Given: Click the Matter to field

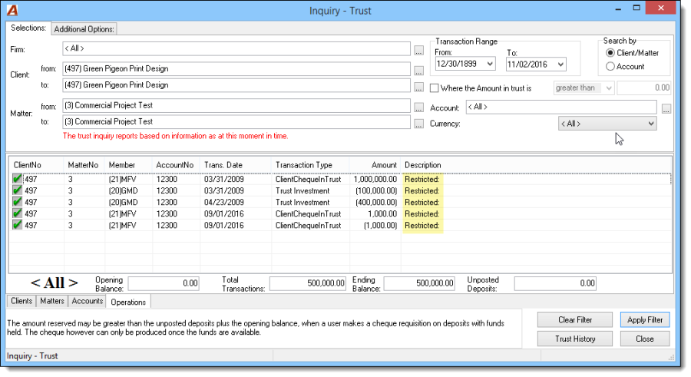Looking at the screenshot, I should coord(236,121).
